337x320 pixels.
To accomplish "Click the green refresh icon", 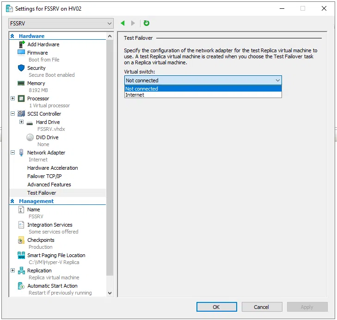I will tap(147, 23).
